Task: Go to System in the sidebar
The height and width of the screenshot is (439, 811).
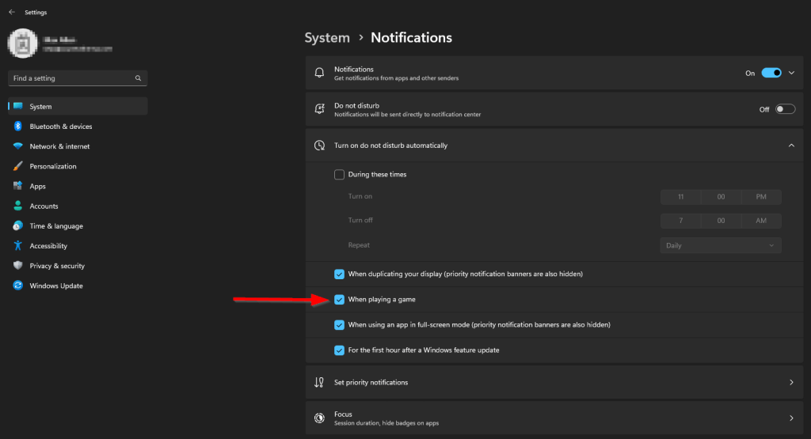Action: click(x=40, y=107)
